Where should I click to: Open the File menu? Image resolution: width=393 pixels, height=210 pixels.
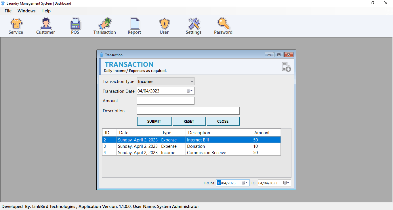click(x=8, y=11)
